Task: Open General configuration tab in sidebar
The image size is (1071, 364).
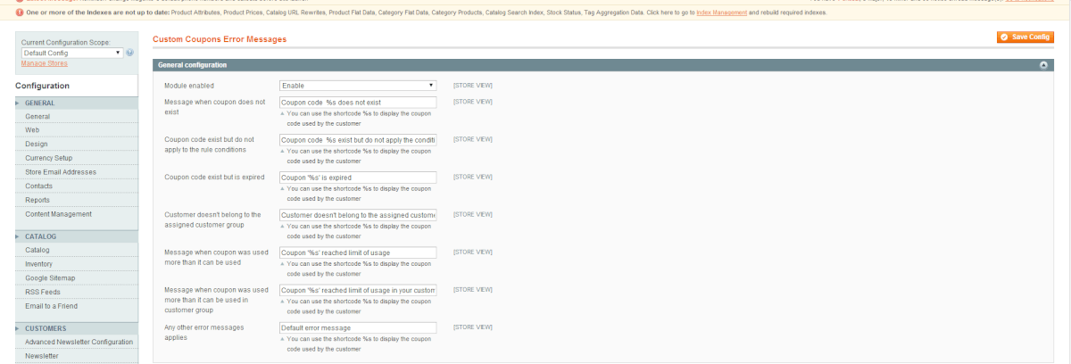Action: (76, 116)
